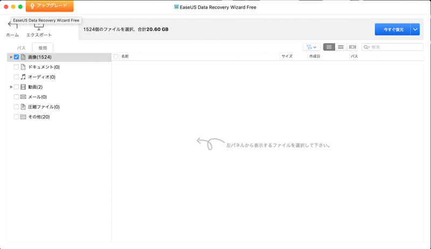Image resolution: width=431 pixels, height=249 pixels.
Task: Select the オーディオ(0) label
Action: click(x=42, y=77)
